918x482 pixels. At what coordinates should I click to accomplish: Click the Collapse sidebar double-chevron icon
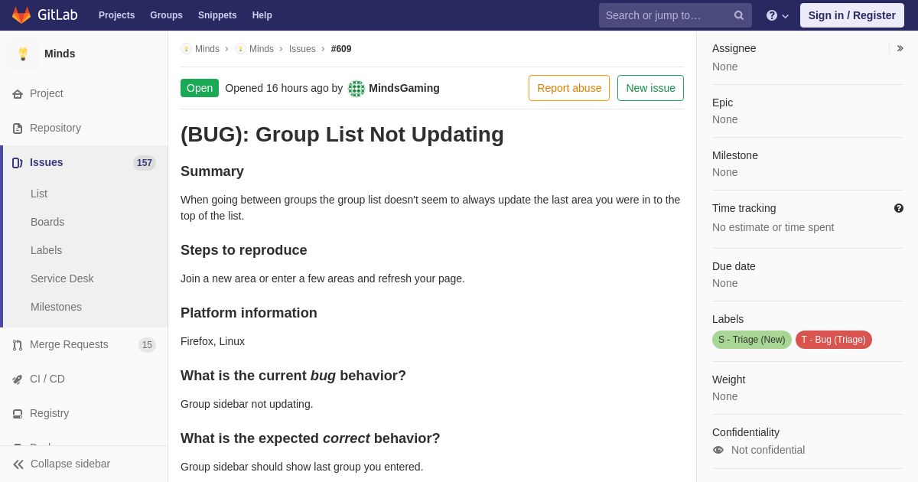(18, 464)
